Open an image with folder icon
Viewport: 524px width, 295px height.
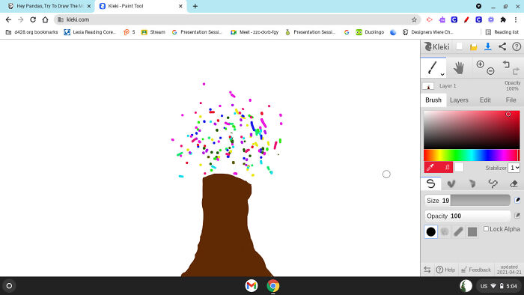pos(474,46)
